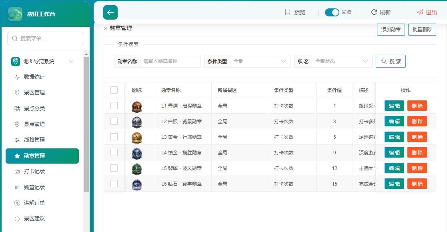This screenshot has height=232, width=447.
Task: Open 数据统计 menu item
Action: coord(42,77)
